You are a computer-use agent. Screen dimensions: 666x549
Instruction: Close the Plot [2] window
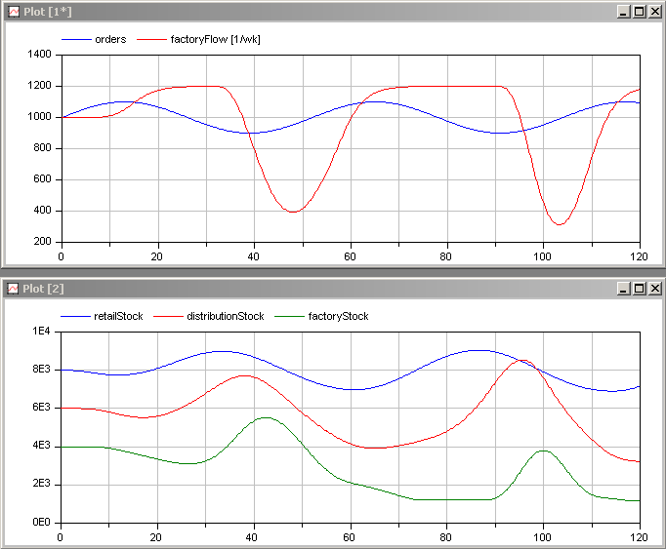tap(655, 289)
